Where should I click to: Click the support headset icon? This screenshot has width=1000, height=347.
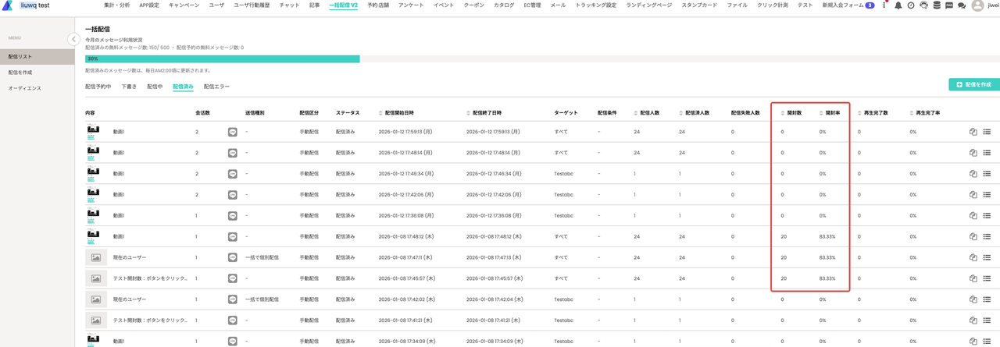tap(923, 5)
